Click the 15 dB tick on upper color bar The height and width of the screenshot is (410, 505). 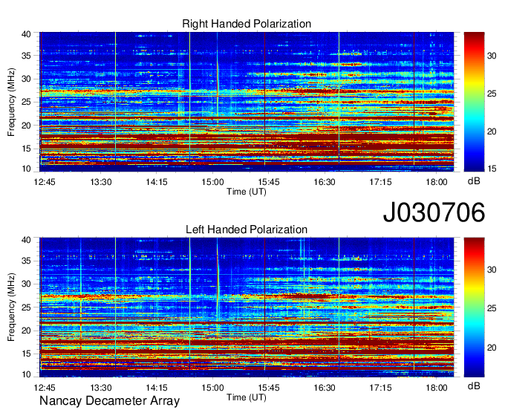click(492, 169)
